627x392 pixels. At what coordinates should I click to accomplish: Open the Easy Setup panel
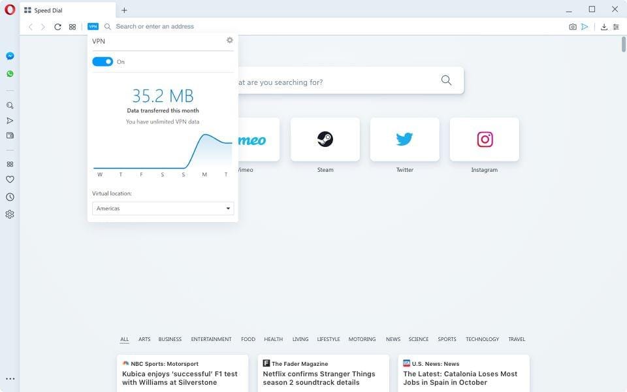(x=615, y=26)
